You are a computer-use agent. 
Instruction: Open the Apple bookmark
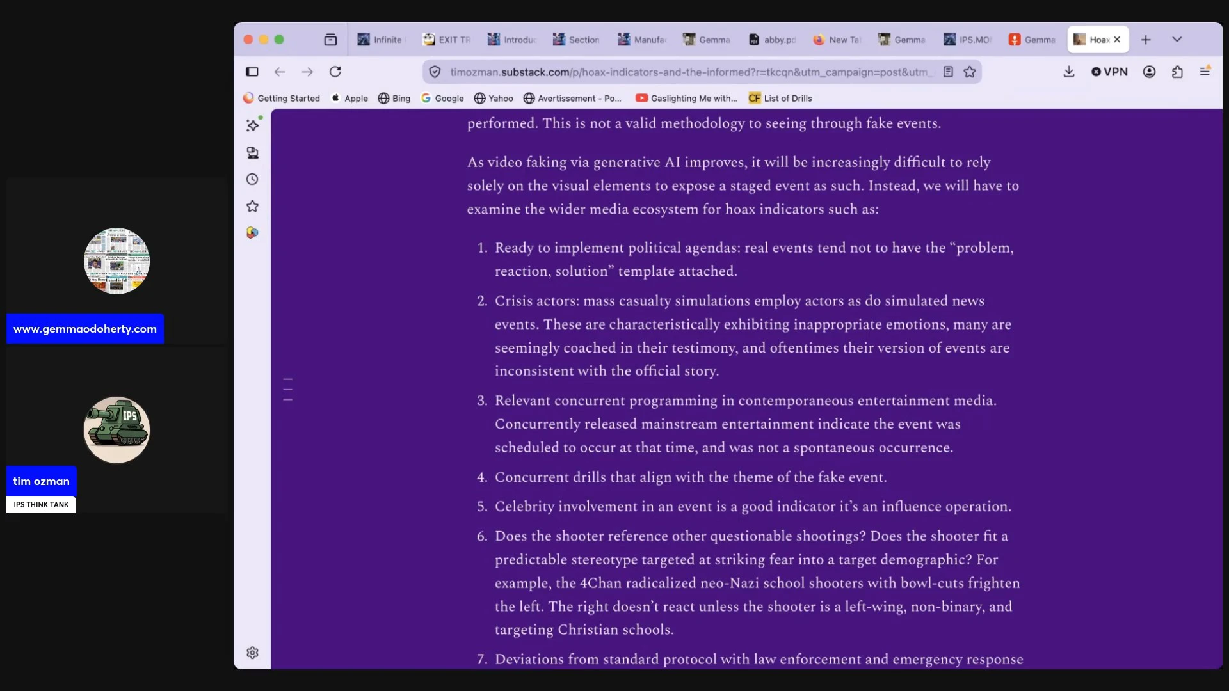click(349, 99)
